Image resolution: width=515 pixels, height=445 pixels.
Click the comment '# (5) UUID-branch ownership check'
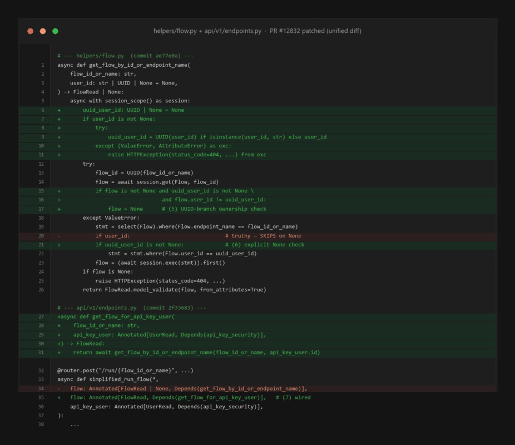point(214,209)
